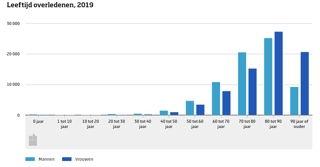Click the '0 jaar' axis label
This screenshot has height=167, width=320.
(38, 122)
